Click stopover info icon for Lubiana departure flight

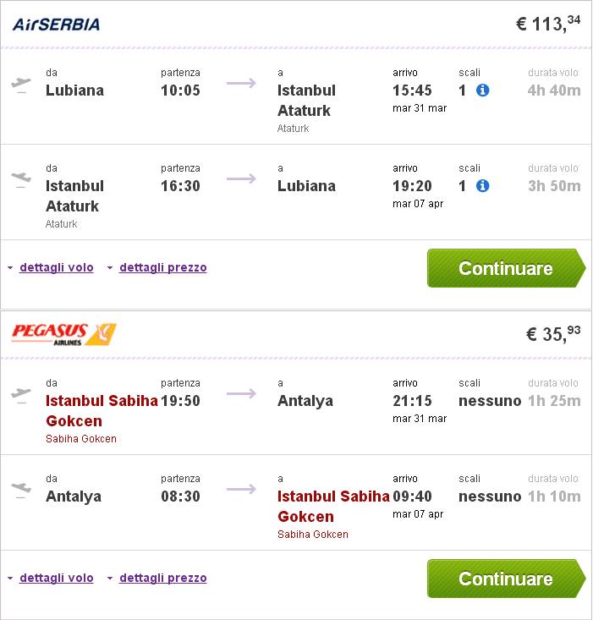(x=483, y=91)
